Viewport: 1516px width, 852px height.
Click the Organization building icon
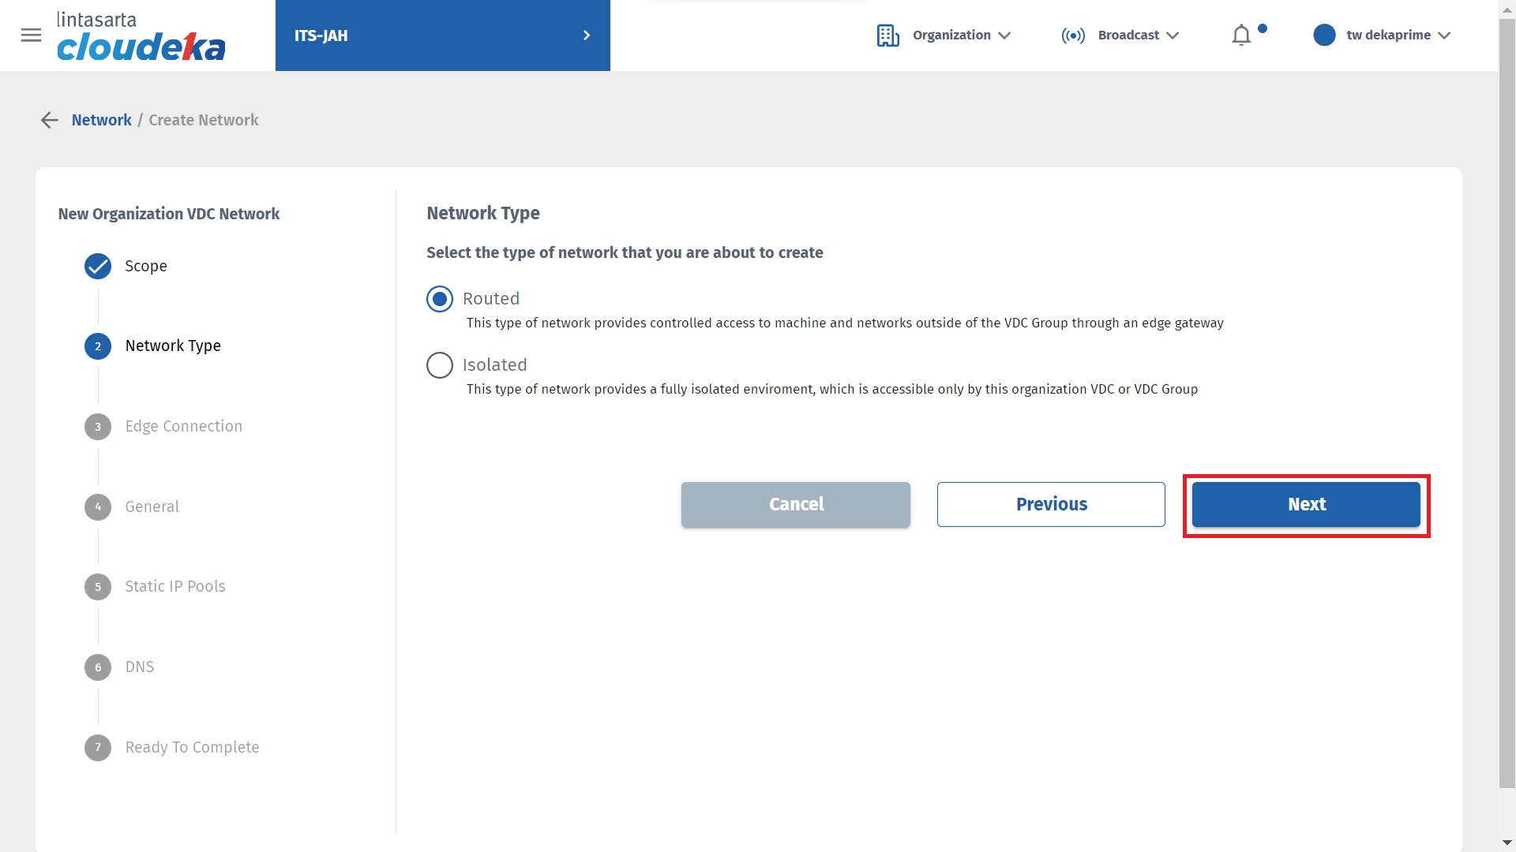tap(887, 35)
